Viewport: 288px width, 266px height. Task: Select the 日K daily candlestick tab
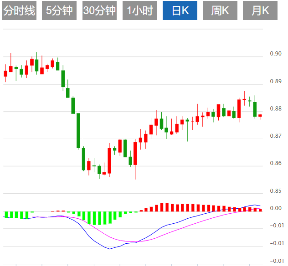point(180,10)
